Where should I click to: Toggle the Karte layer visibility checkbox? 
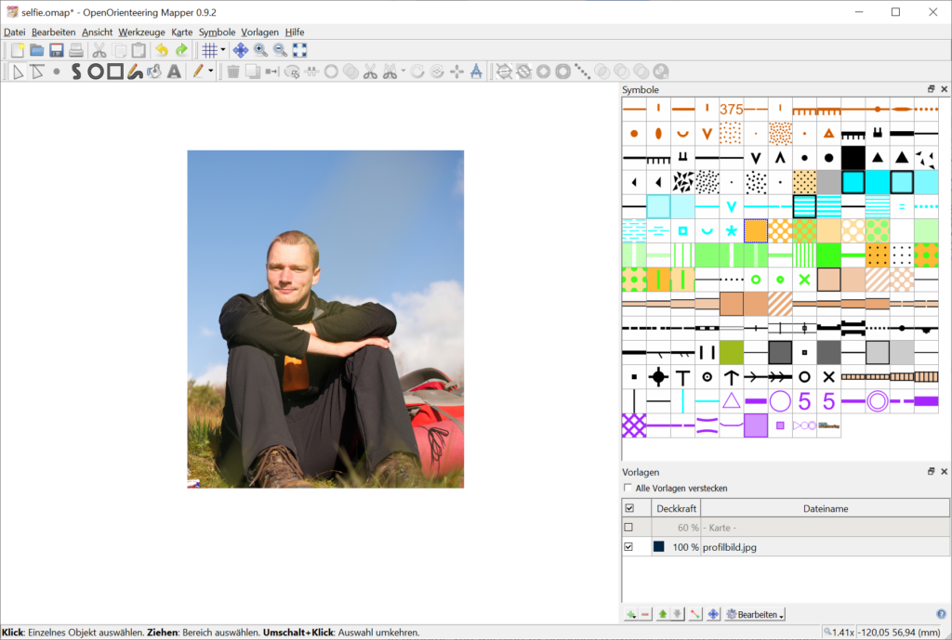tap(629, 528)
